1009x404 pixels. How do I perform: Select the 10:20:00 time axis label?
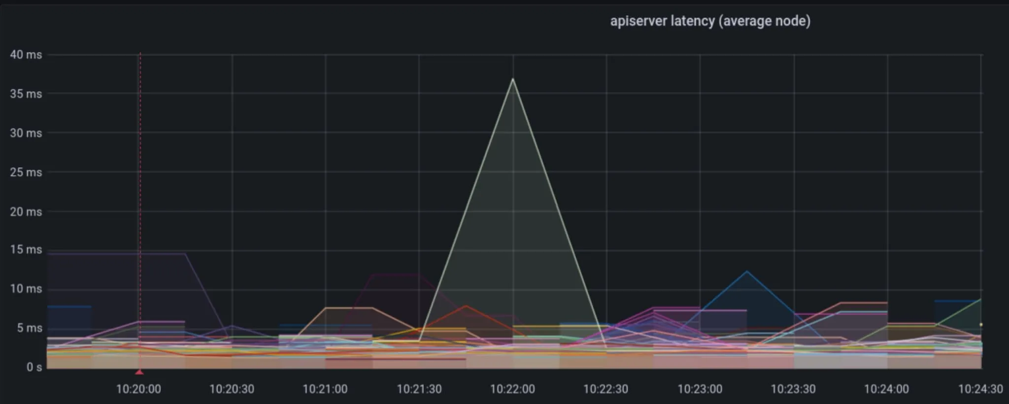138,389
